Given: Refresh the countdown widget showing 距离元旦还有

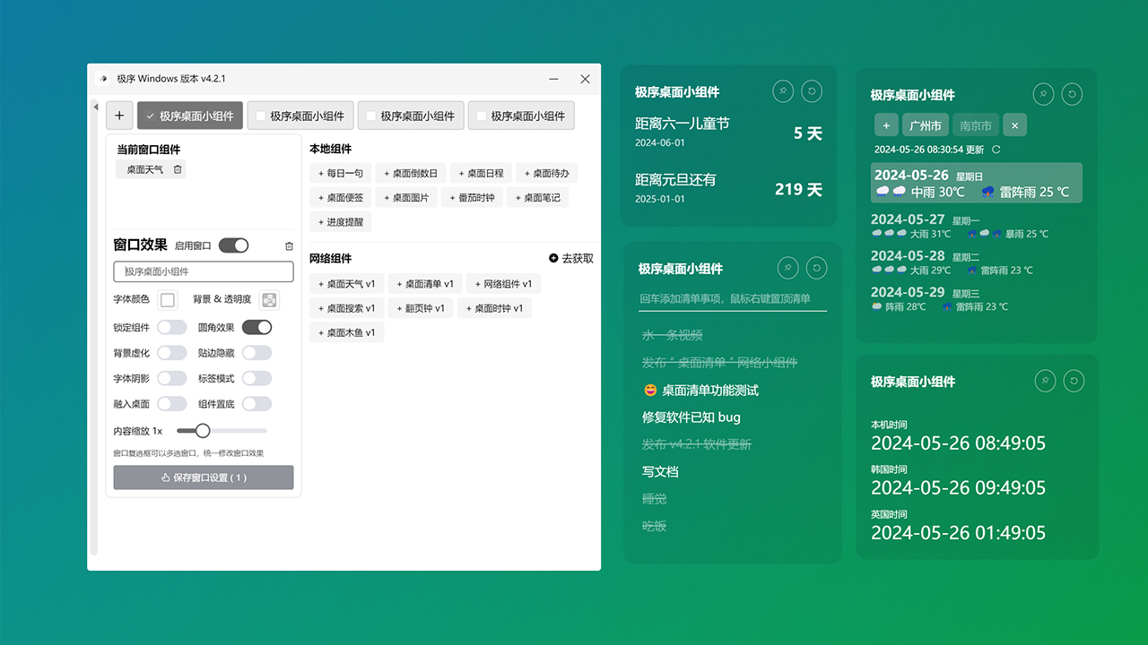Looking at the screenshot, I should point(812,90).
